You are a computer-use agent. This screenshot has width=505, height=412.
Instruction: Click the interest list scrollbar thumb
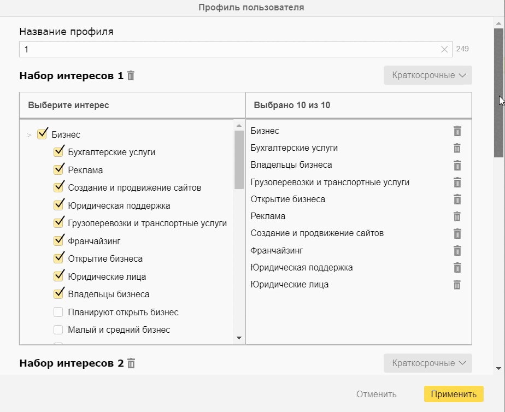[x=239, y=160]
